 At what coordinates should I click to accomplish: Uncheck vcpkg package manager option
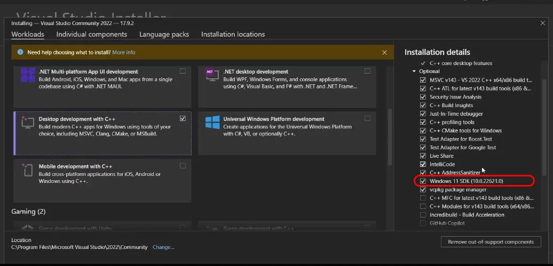pos(423,190)
